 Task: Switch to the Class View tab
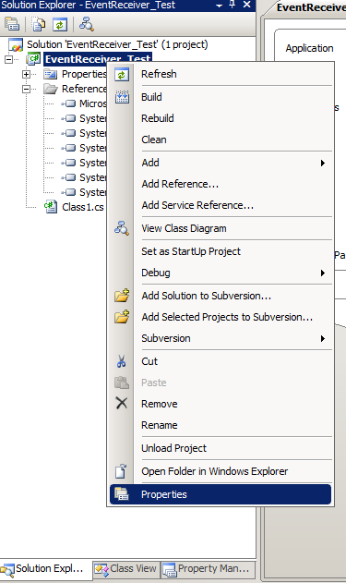tap(125, 569)
